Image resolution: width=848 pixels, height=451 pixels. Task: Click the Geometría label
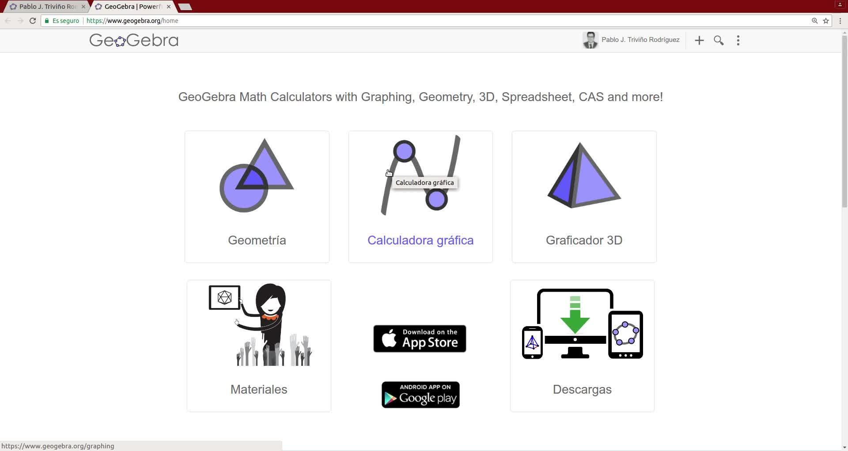point(257,240)
